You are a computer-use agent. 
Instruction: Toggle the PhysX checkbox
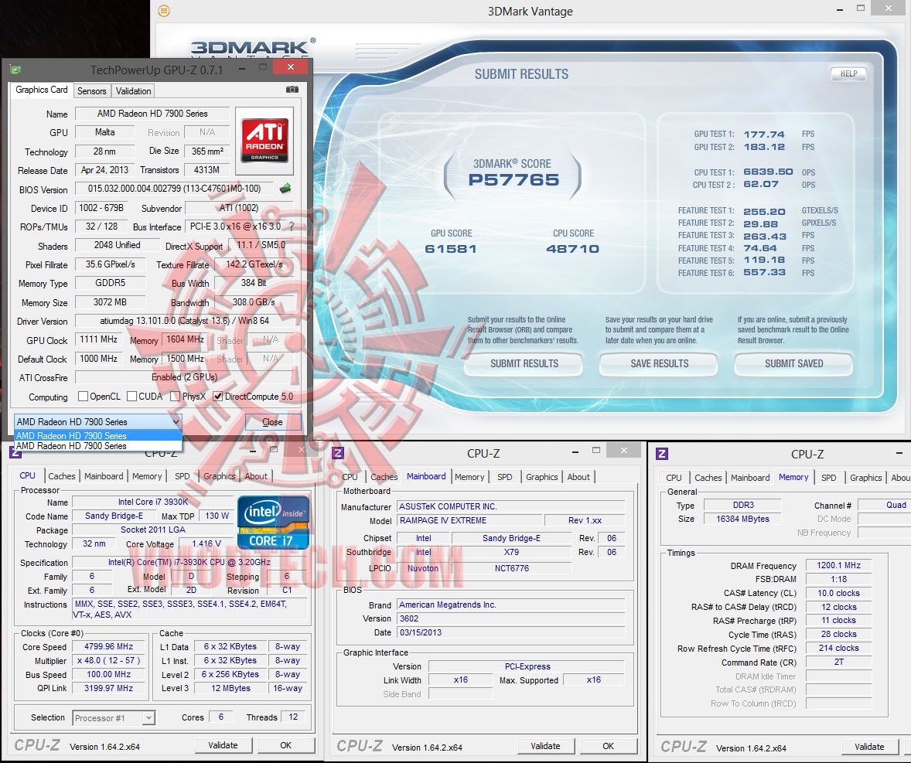click(x=175, y=396)
